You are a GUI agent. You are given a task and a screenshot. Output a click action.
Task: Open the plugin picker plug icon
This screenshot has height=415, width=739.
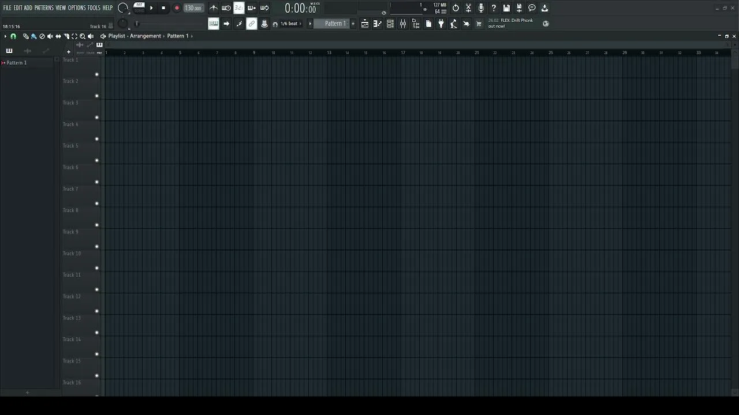point(441,24)
